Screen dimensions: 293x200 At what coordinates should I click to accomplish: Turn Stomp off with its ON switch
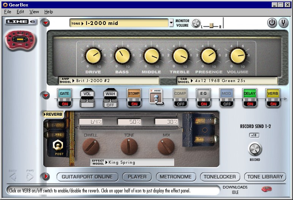point(134,104)
